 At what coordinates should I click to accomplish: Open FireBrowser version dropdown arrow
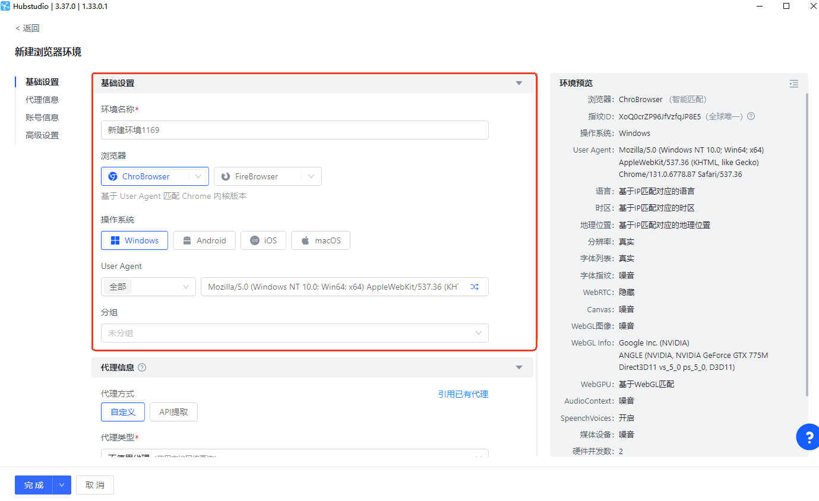[311, 176]
